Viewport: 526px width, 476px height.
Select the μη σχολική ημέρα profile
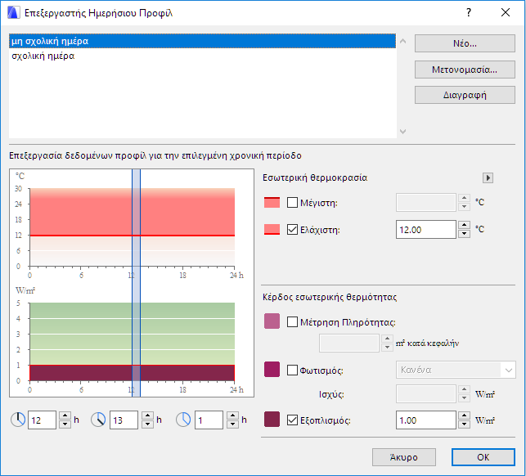49,41
